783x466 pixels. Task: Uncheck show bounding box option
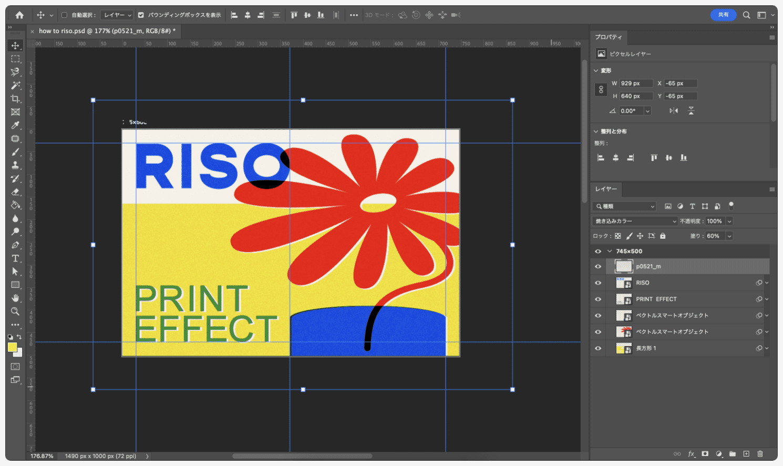(141, 15)
